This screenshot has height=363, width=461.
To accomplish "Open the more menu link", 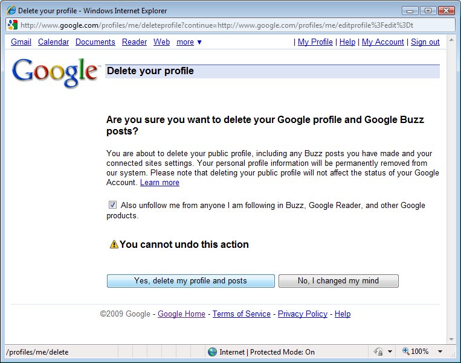I will 185,42.
